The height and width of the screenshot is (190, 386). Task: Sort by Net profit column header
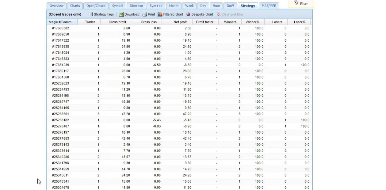(180, 22)
